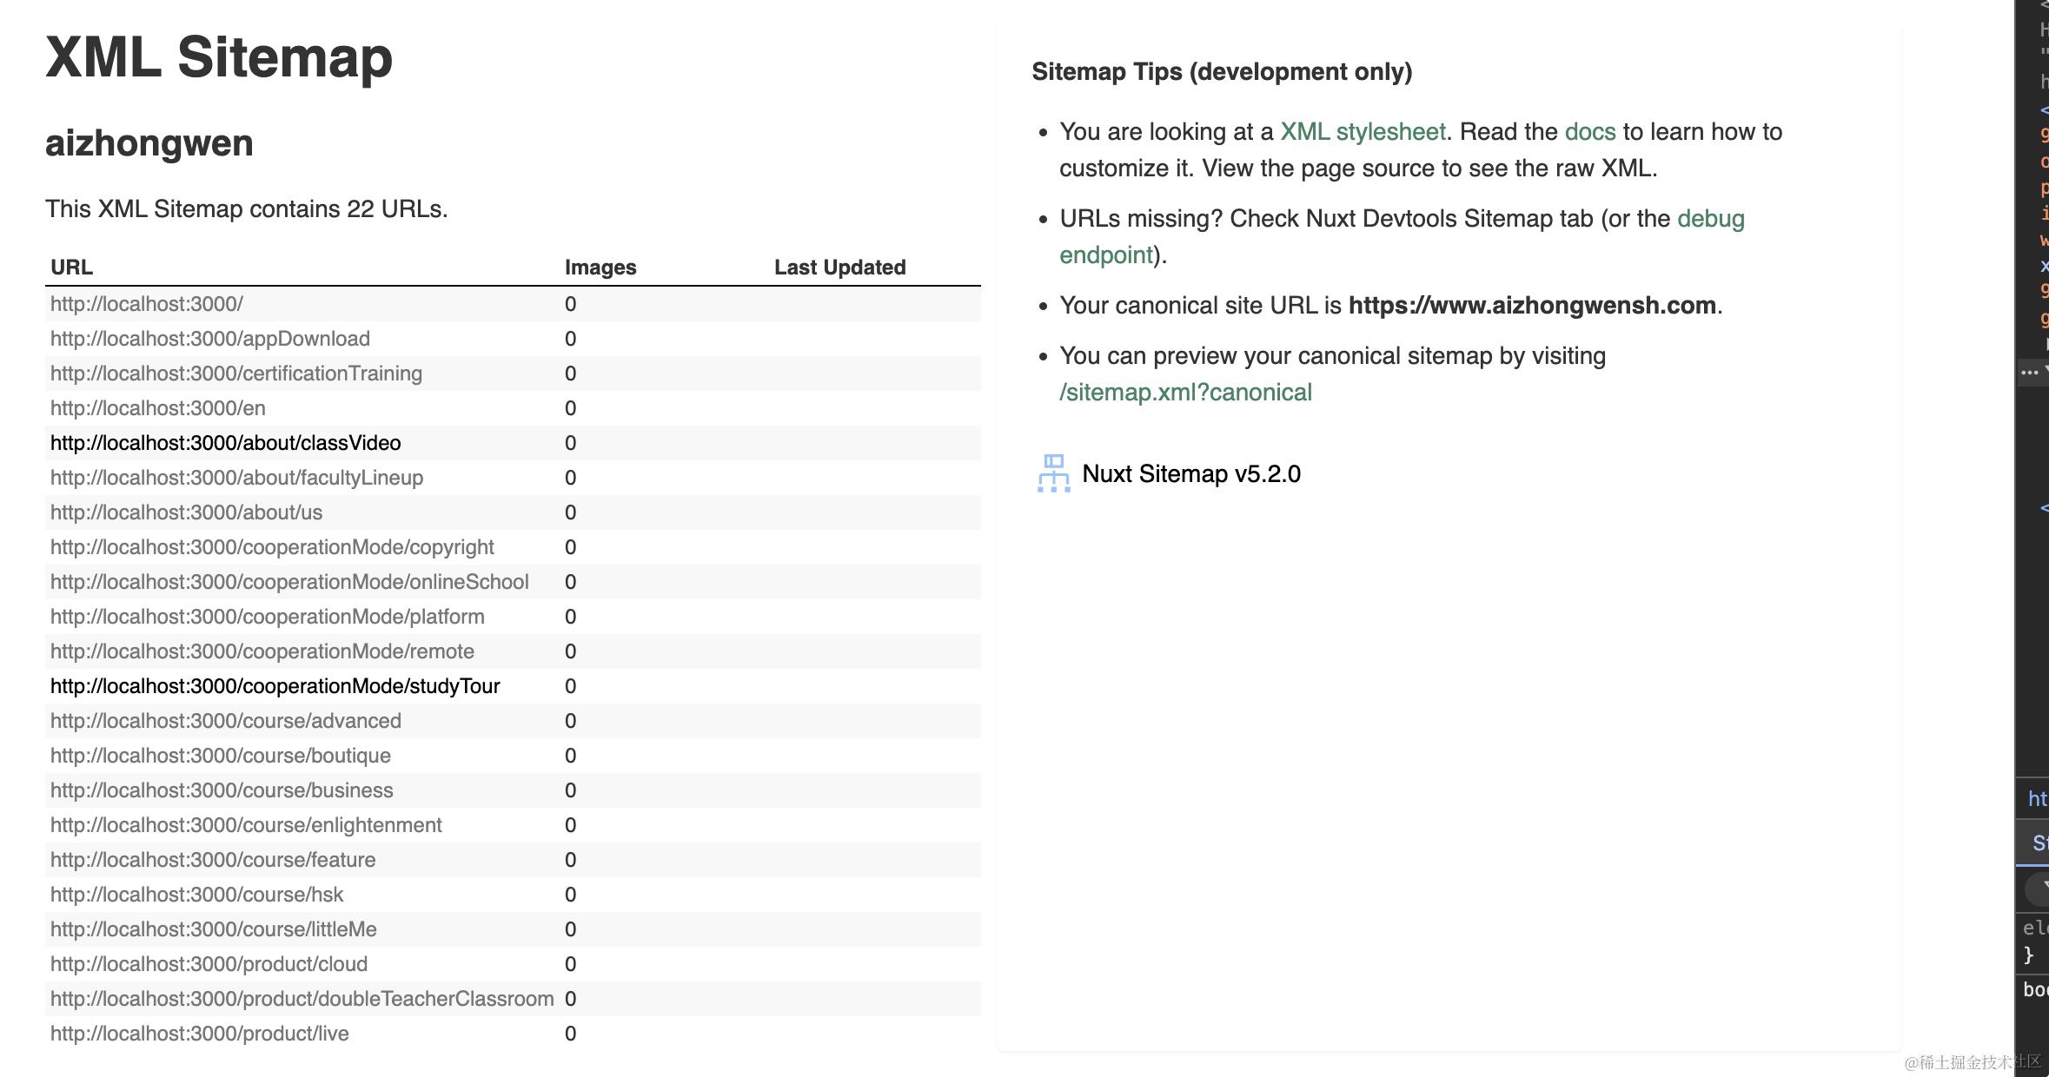Screen dimensions: 2049x1077
Task: Open the docs link in tips
Action: tap(1589, 132)
